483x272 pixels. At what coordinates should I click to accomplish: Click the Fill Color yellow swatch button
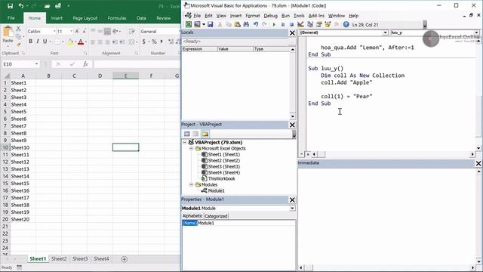[70, 42]
